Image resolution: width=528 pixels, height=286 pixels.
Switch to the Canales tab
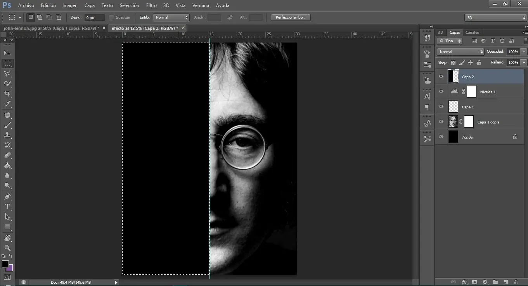[x=472, y=33]
